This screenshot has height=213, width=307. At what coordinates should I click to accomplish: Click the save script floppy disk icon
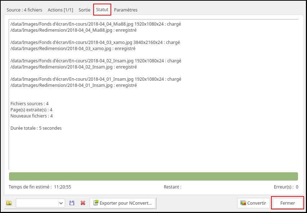(72, 203)
